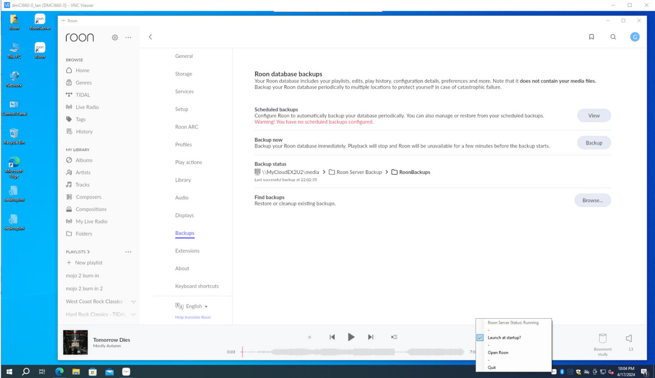Open File Explorer in taskbar
The height and width of the screenshot is (378, 655).
click(x=76, y=372)
